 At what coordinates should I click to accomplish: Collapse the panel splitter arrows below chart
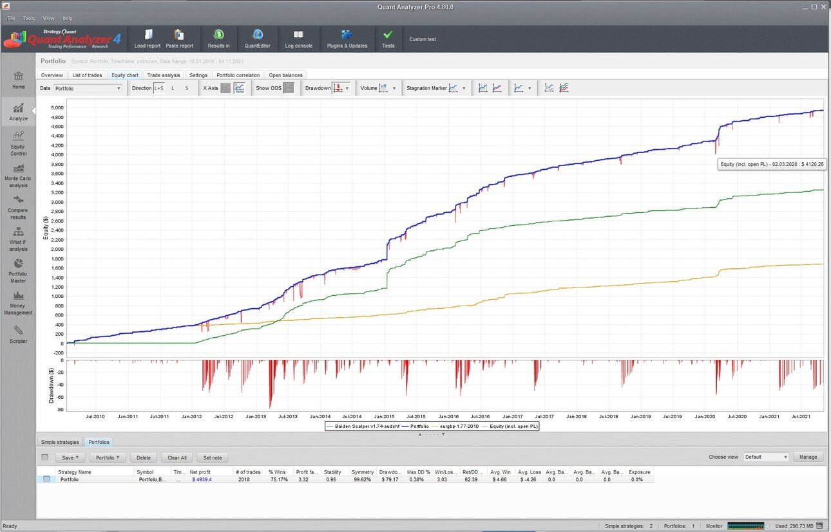431,434
